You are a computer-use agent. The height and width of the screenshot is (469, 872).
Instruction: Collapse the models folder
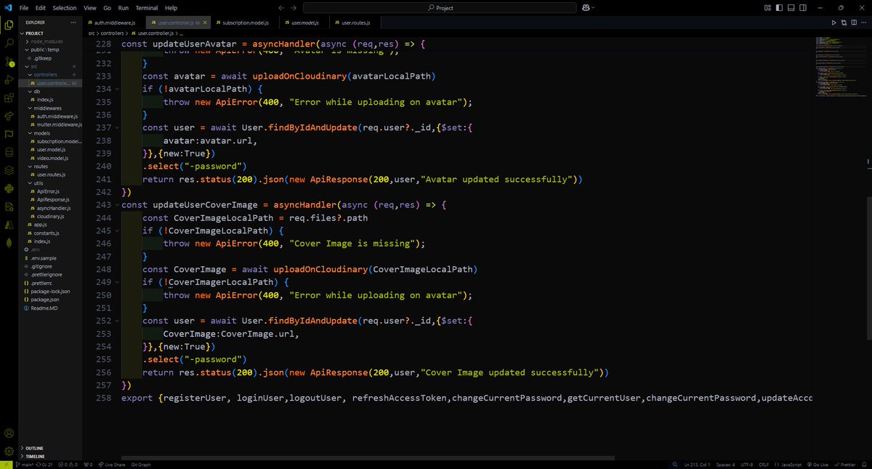[49, 133]
